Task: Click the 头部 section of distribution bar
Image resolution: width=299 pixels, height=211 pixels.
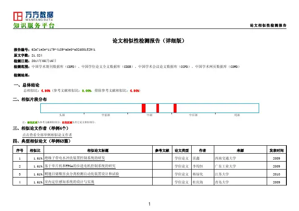Action: click(x=62, y=115)
